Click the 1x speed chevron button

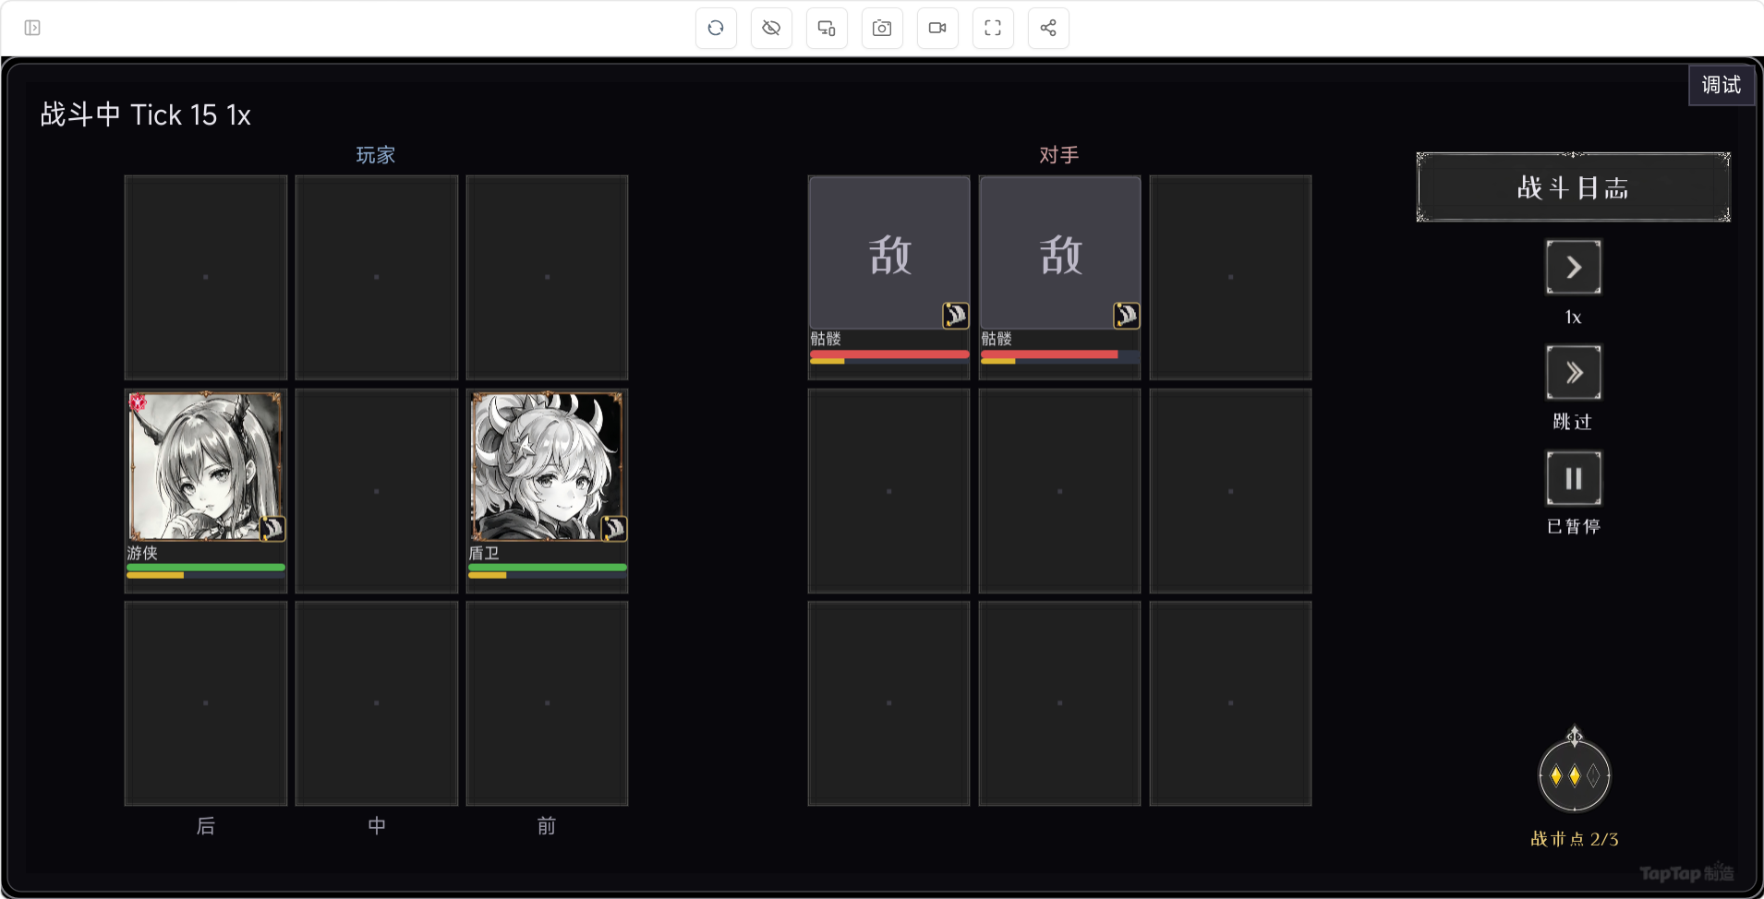(1574, 268)
